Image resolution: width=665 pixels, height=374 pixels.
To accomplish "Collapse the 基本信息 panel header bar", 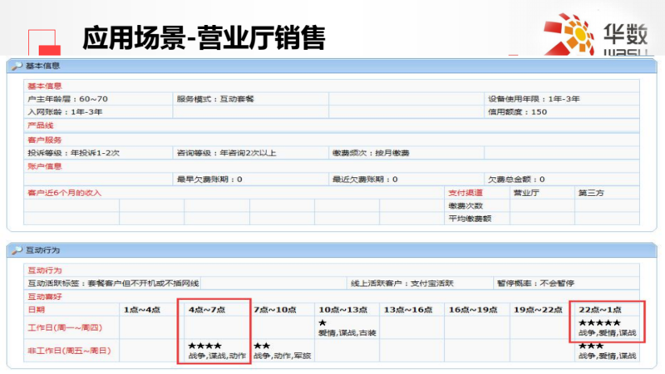I will tap(332, 66).
